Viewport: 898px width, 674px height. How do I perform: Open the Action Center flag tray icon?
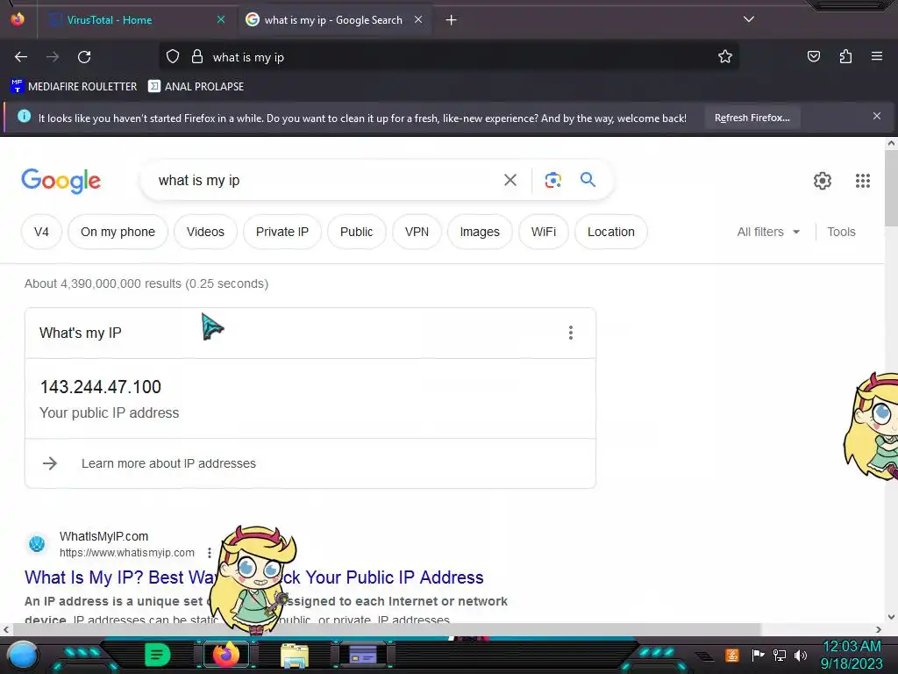(x=758, y=655)
